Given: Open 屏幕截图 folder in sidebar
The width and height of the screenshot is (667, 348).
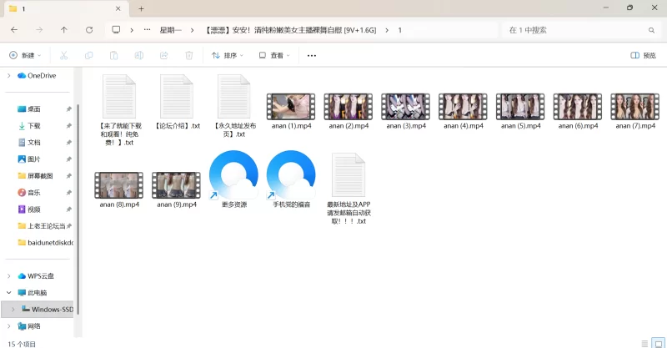Looking at the screenshot, I should (40, 176).
